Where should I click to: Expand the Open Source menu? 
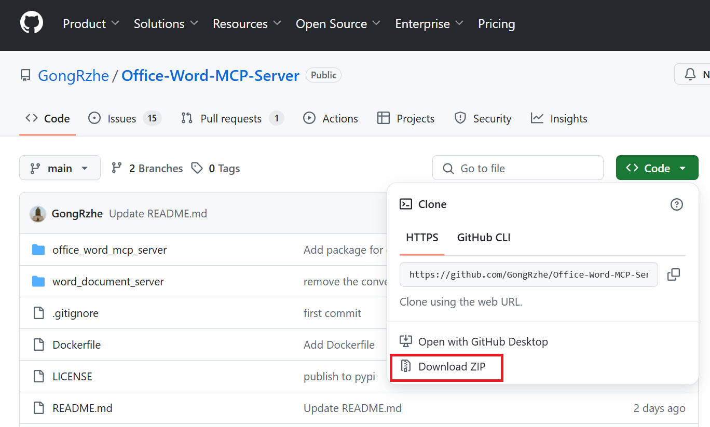(x=338, y=24)
